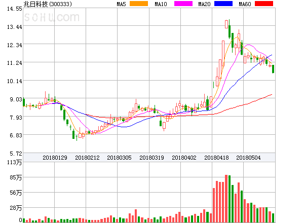Click the last green candlestick at chart end

point(273,69)
